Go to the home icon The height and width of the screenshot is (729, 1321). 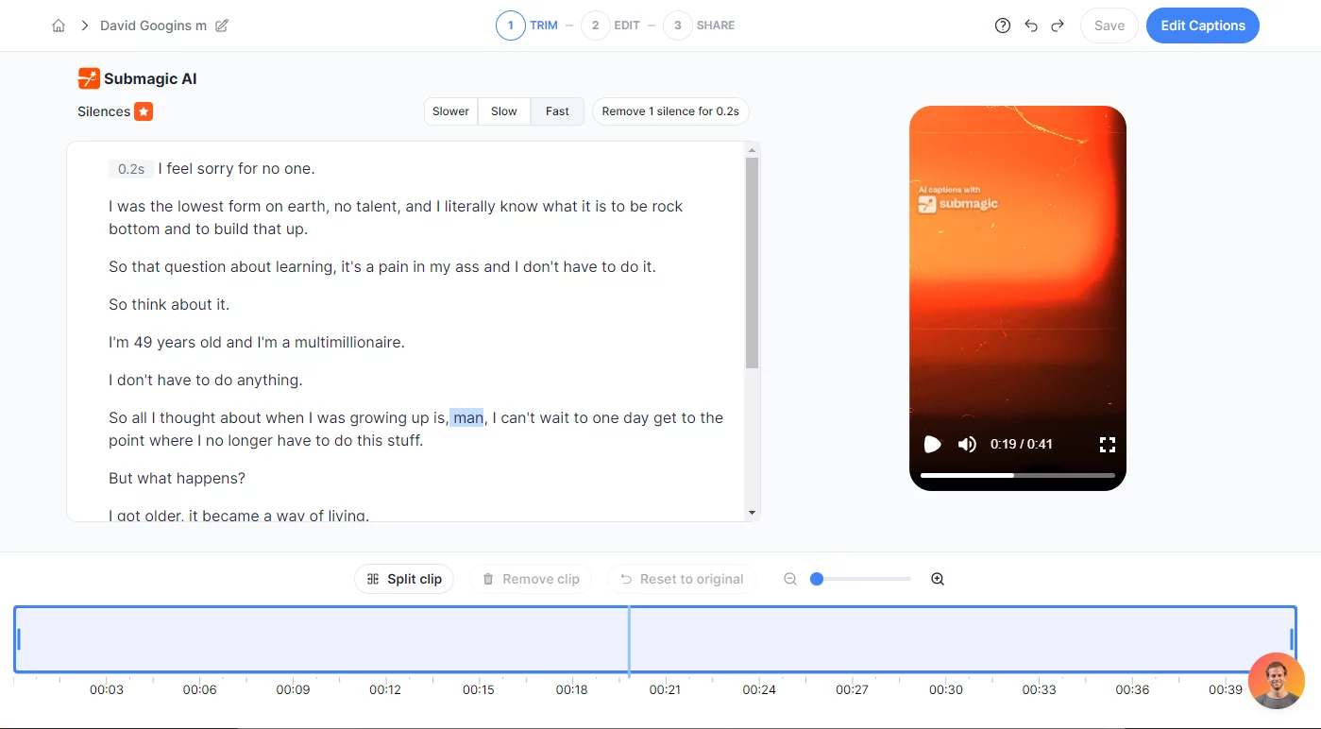click(59, 25)
